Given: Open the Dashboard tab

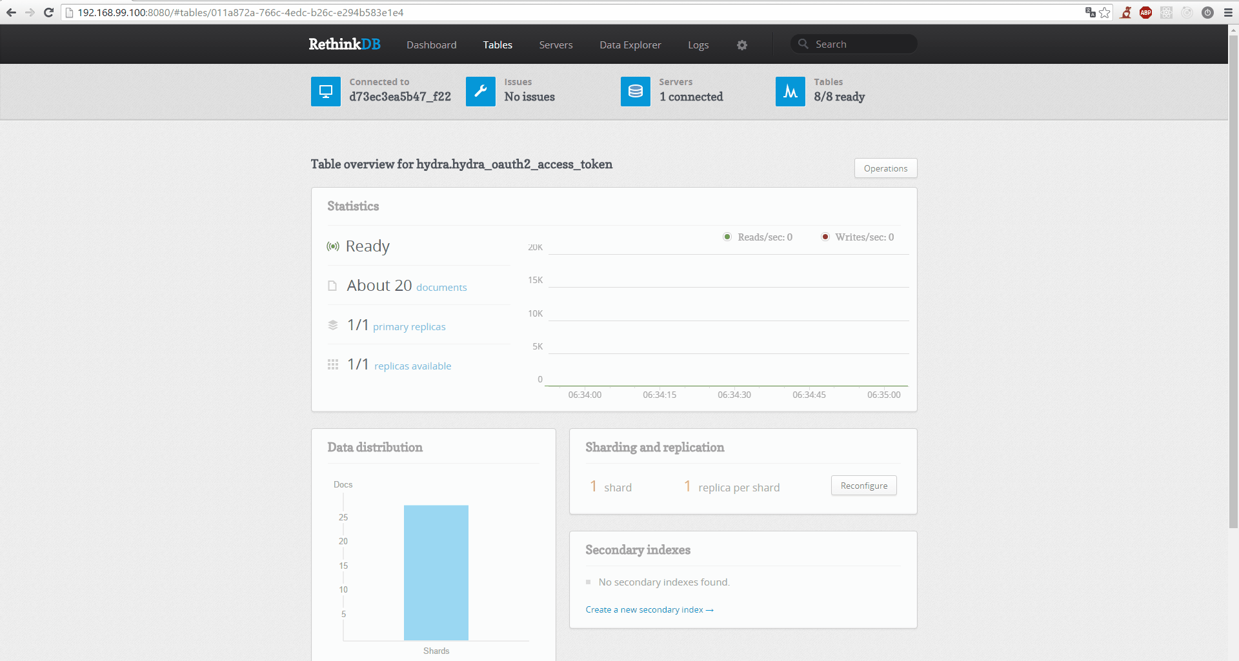Looking at the screenshot, I should [432, 44].
